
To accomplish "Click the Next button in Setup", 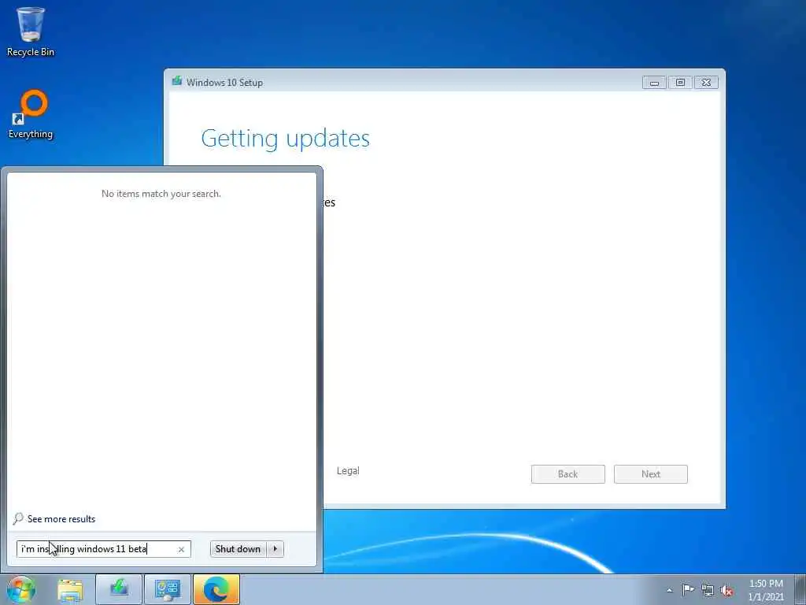I will click(651, 474).
